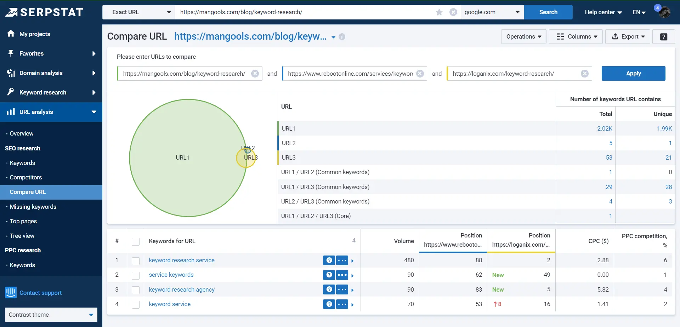Clear the mangools URL compare field
Viewport: 680px width, 327px height.
[255, 74]
